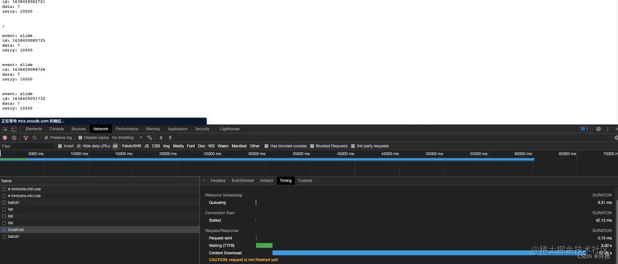Click the 30000 ms timeline marker

[x=257, y=154]
